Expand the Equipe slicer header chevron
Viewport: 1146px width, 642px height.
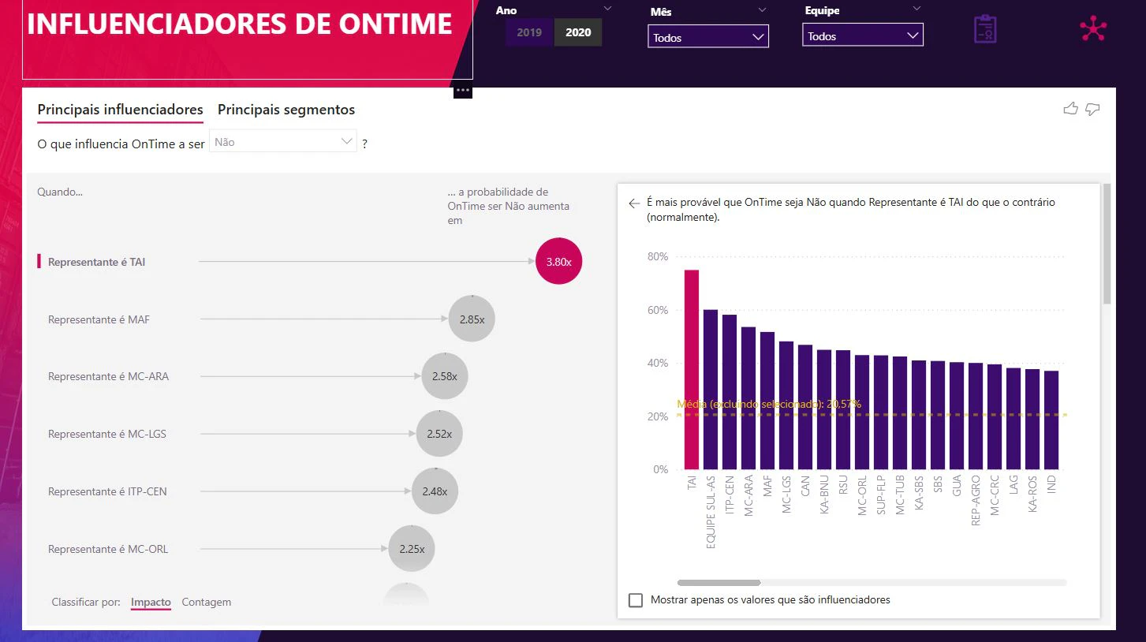916,8
